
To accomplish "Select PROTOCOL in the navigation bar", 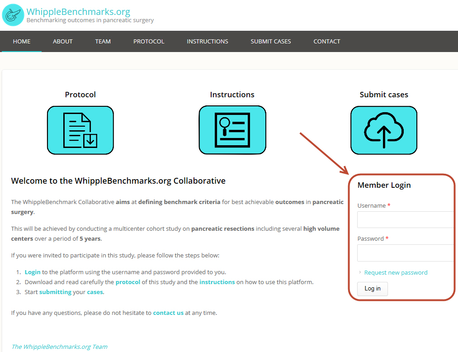I will pyautogui.click(x=149, y=41).
